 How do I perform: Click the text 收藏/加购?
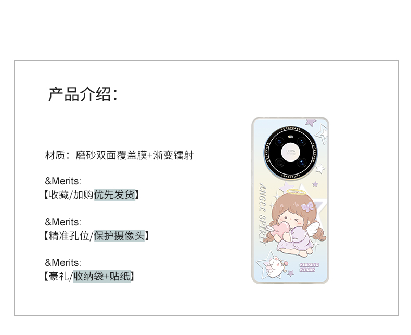(71, 195)
